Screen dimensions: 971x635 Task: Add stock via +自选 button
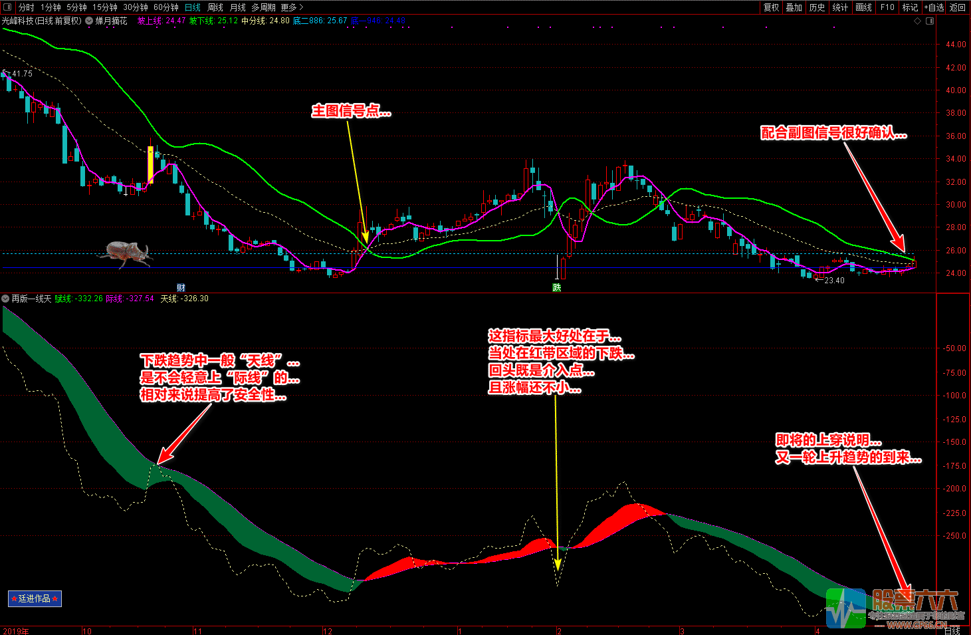click(x=934, y=7)
